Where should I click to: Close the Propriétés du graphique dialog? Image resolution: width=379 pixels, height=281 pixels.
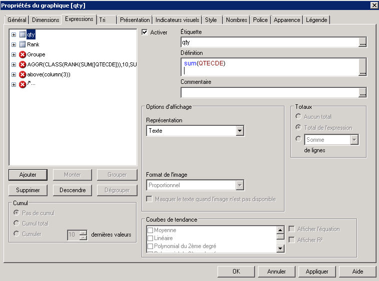(x=374, y=5)
